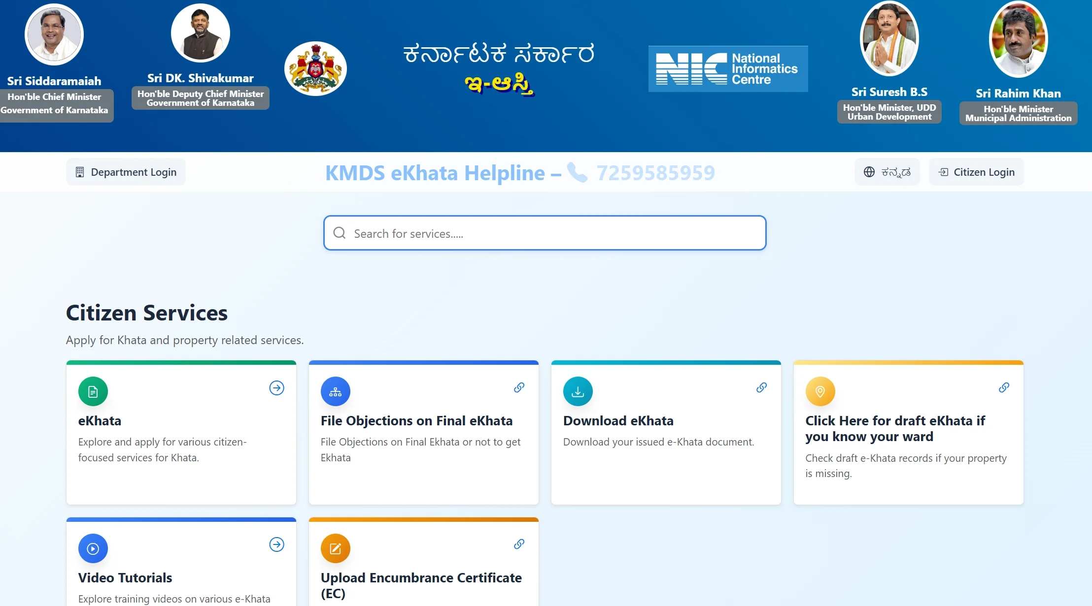The height and width of the screenshot is (606, 1092).
Task: Click 'Hon'ble Deputy Chief Minister' label
Action: pos(201,98)
